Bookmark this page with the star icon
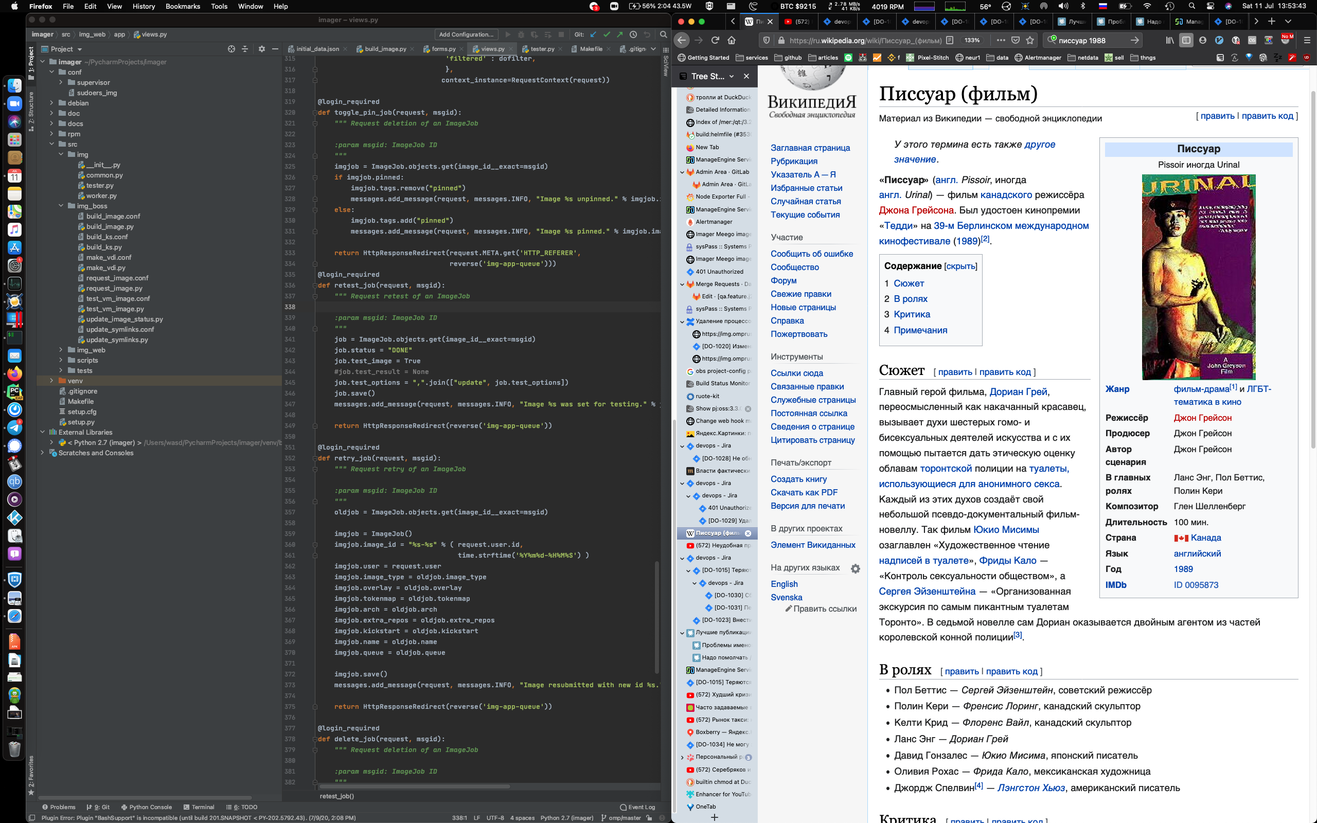 pos(1029,40)
